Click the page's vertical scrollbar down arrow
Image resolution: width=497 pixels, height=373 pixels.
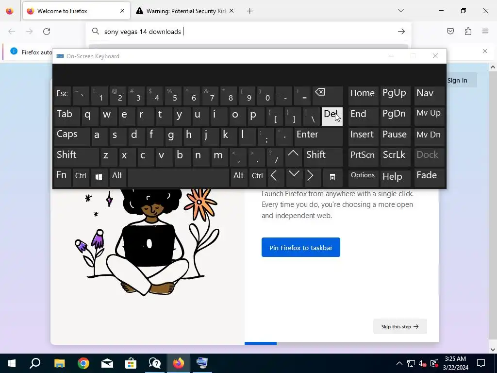click(x=493, y=349)
